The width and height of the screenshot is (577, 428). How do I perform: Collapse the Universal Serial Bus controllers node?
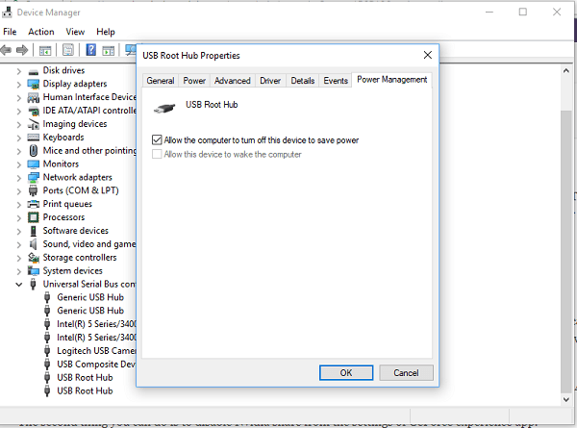click(x=19, y=284)
